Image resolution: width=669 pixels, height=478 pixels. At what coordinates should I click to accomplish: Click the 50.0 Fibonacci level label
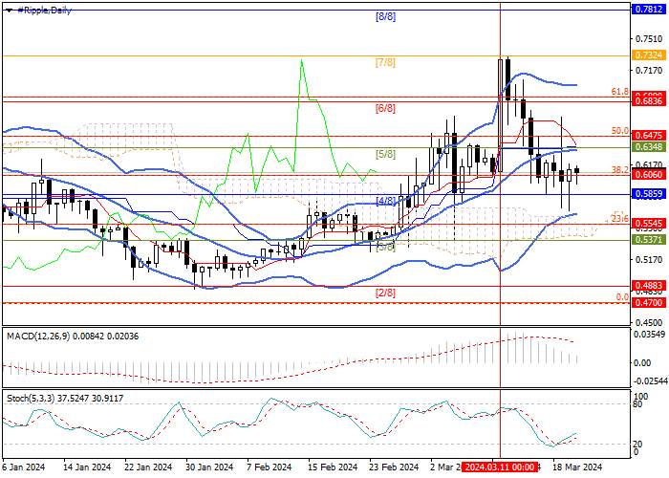coord(620,131)
